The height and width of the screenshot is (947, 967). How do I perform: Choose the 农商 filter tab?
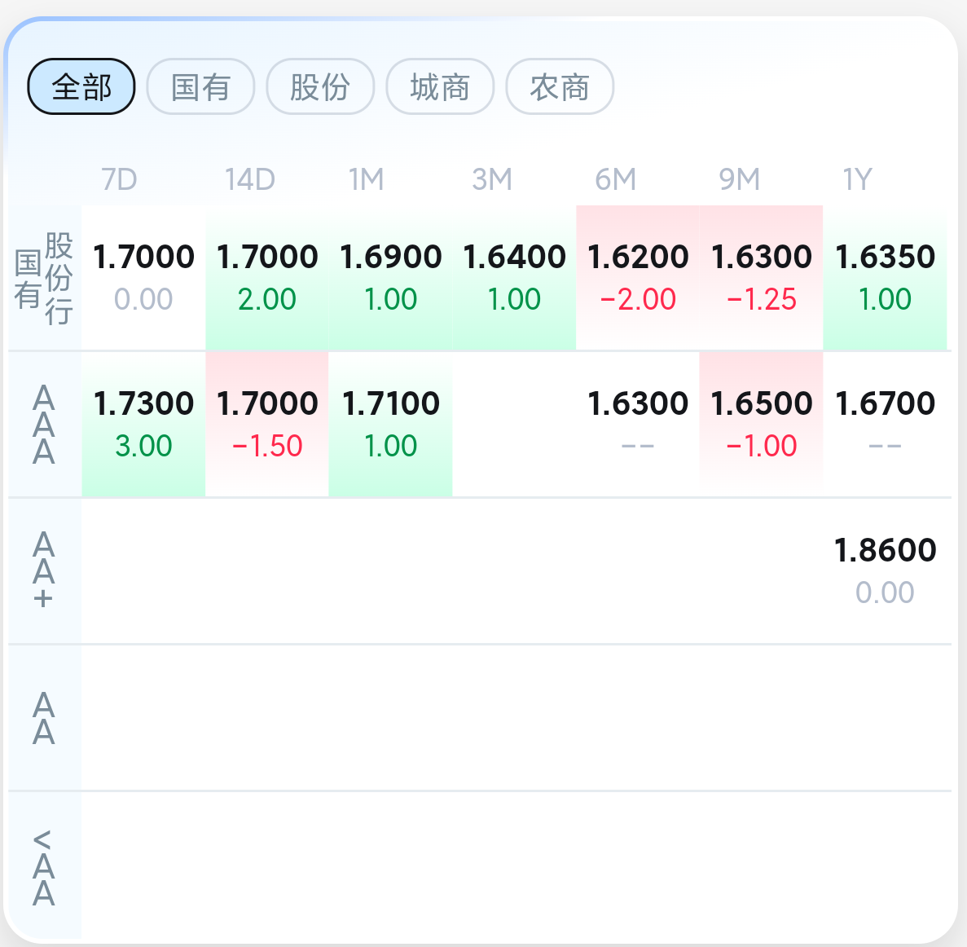point(560,86)
